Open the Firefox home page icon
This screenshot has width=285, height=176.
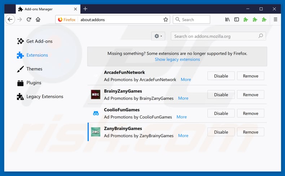[x=38, y=19]
